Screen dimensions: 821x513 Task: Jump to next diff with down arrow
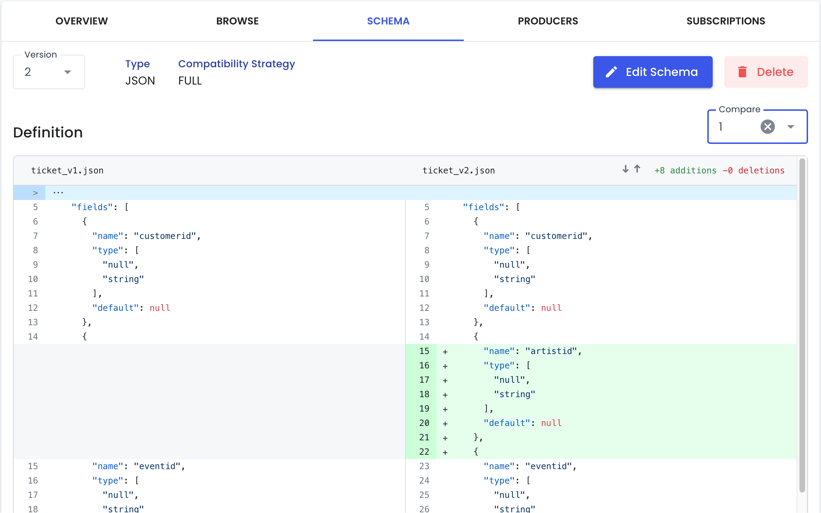[x=626, y=169]
